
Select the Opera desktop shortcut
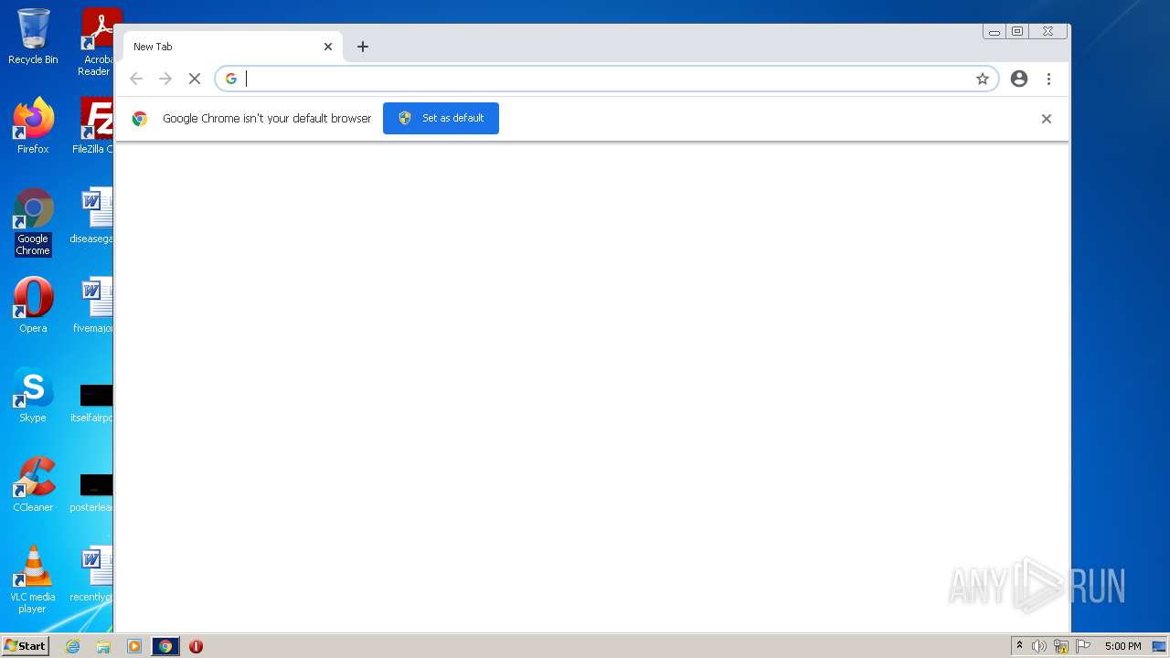pyautogui.click(x=33, y=305)
